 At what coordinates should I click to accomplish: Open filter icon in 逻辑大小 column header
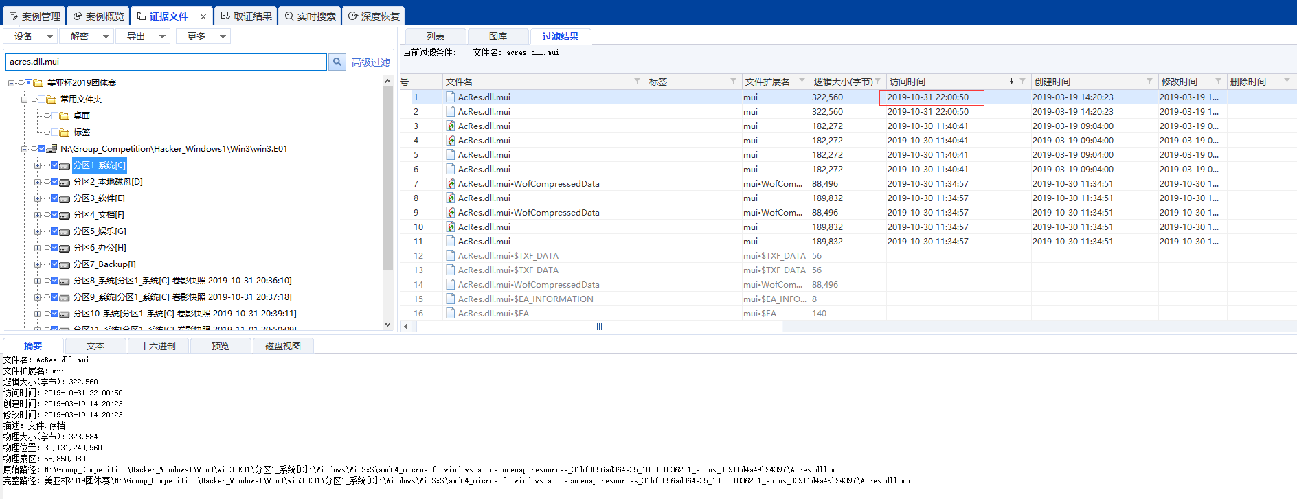877,82
